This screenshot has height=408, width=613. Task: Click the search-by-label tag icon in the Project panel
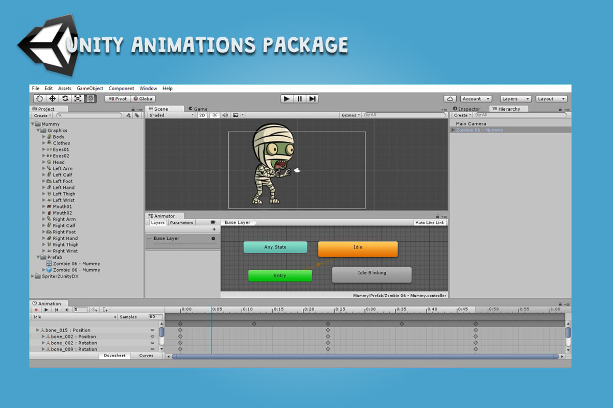click(137, 116)
